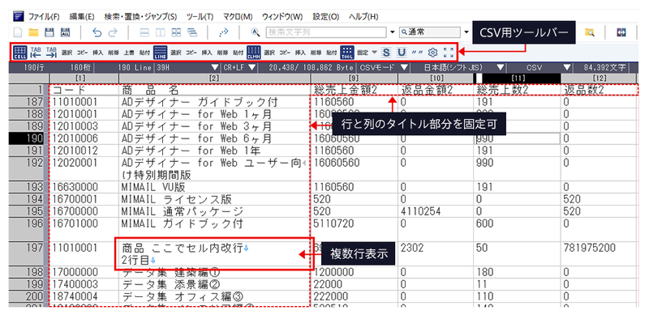
Task: Redo the last undone edit
Action: (112, 32)
